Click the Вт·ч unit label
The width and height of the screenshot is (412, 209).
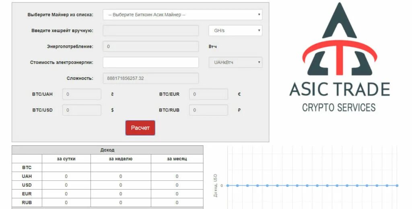212,47
